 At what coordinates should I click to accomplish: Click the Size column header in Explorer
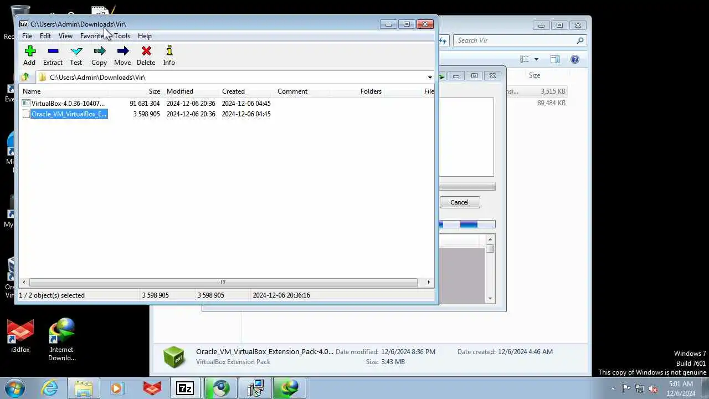point(535,75)
